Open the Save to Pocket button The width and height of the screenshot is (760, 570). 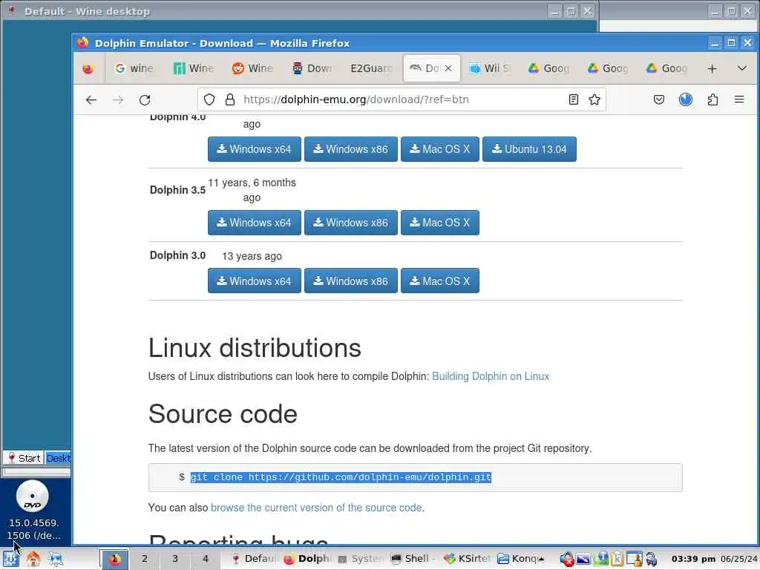659,100
